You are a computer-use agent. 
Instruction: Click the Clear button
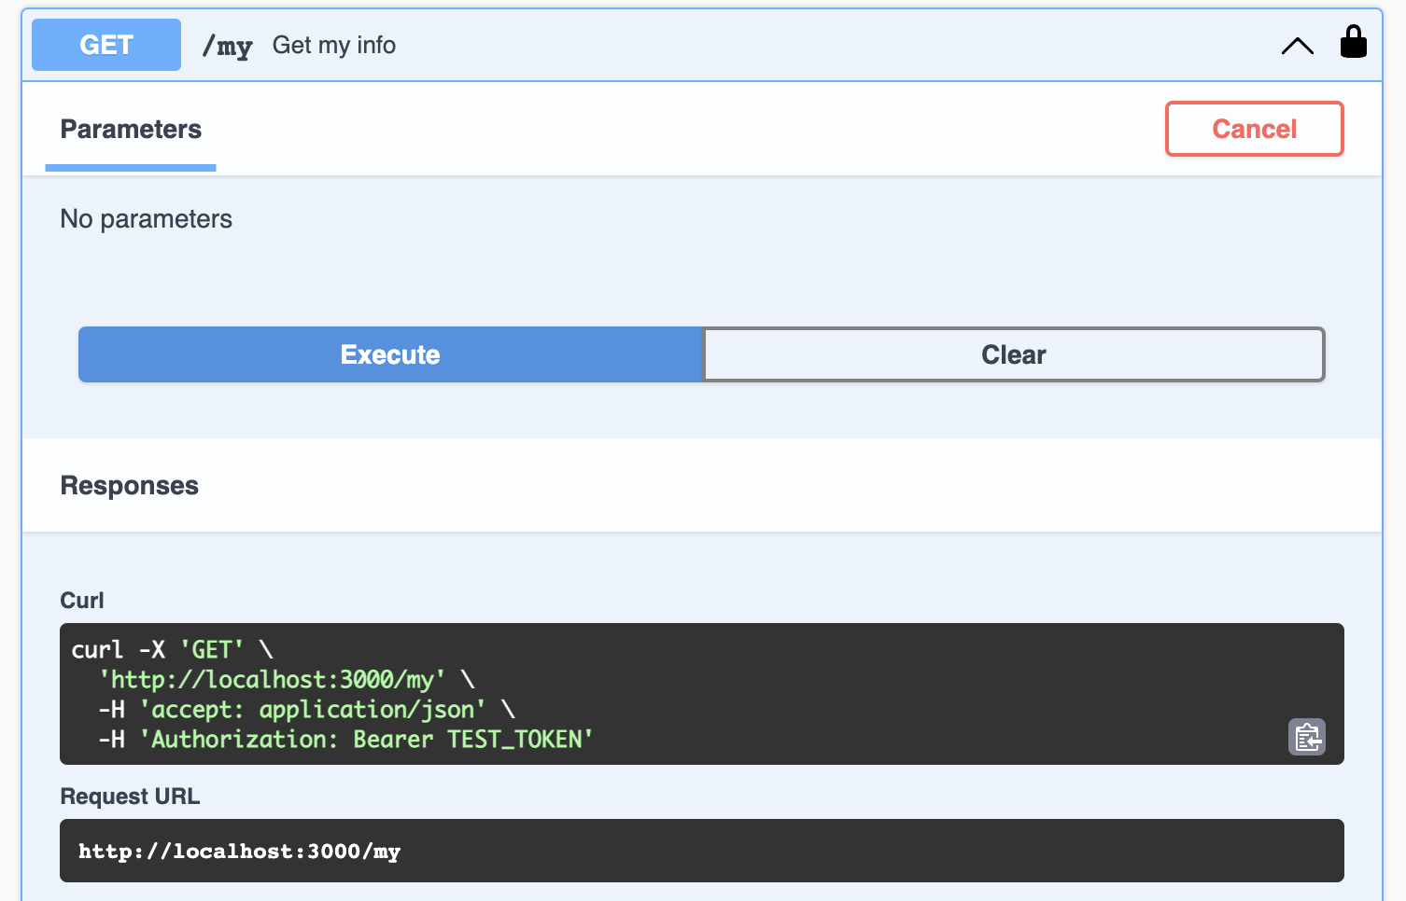pyautogui.click(x=1013, y=354)
